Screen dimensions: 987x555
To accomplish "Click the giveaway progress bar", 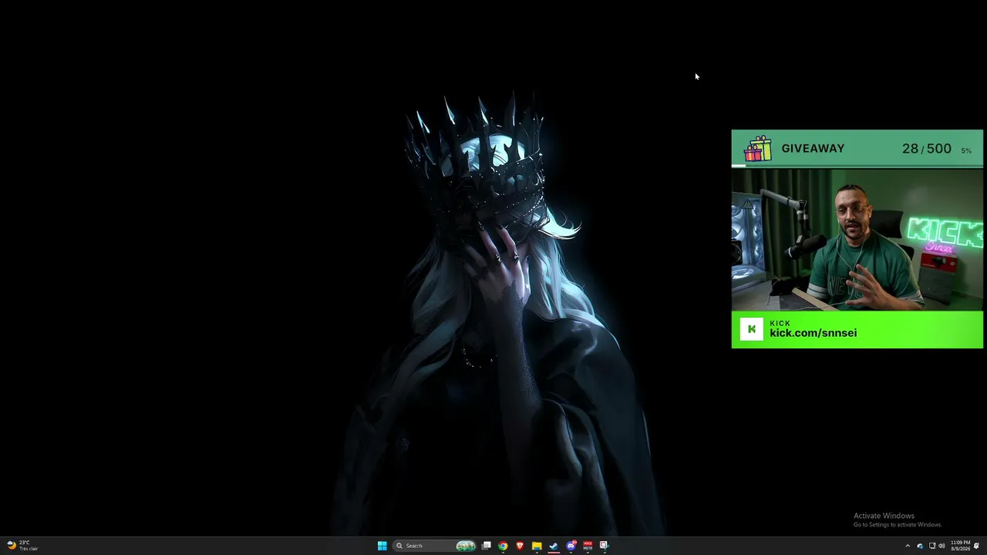I will click(857, 166).
